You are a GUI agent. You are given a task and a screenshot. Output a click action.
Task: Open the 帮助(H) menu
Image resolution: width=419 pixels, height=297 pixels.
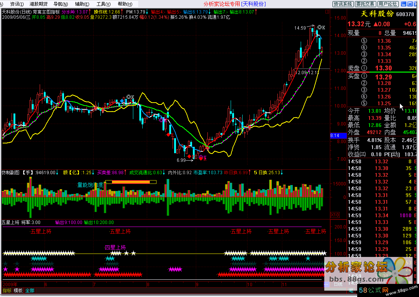(x=125, y=4)
